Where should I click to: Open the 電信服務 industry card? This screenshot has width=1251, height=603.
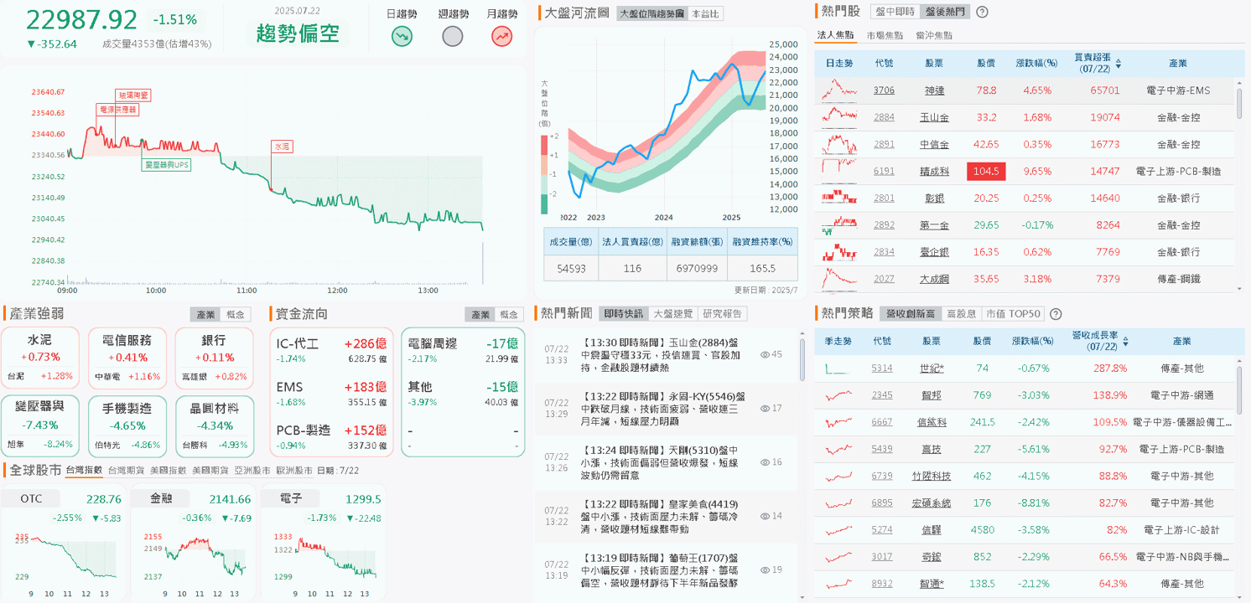coord(127,358)
